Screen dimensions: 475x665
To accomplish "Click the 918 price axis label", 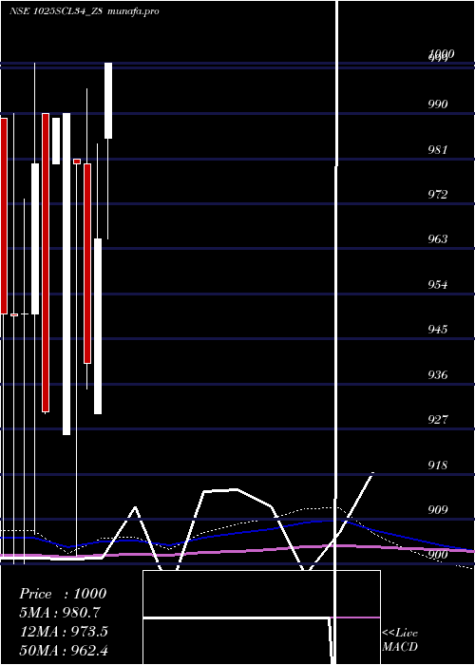I will pos(438,465).
